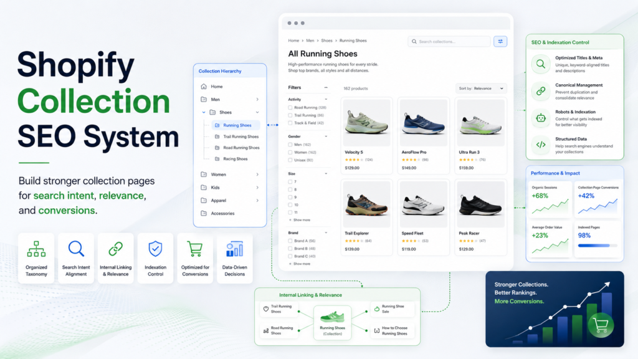Open the Trail Explorer product thumbnail
Viewport: 638px width, 359px height.
366,204
